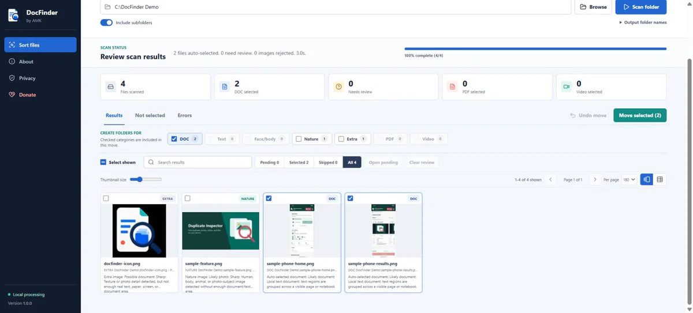Click the Search results field
693x313 pixels.
(198, 163)
